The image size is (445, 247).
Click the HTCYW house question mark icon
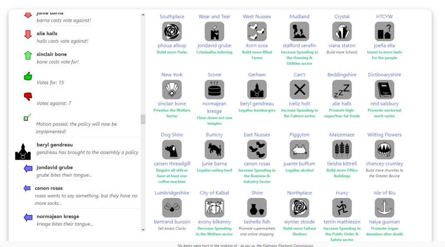pyautogui.click(x=384, y=31)
